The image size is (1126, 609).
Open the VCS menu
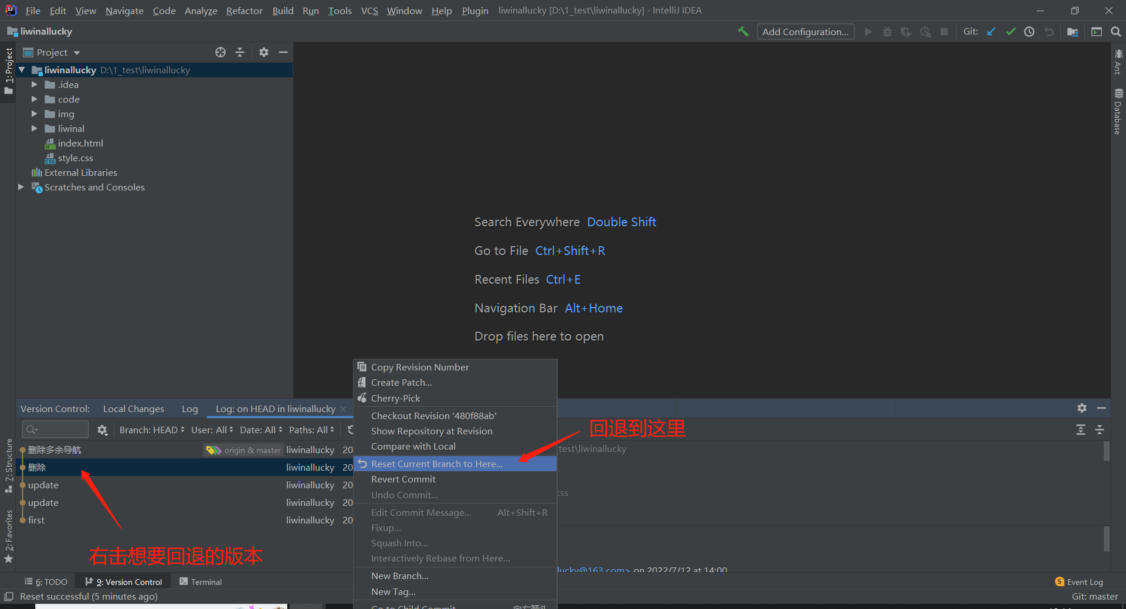[369, 11]
